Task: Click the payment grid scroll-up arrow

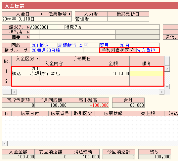Action: tap(167, 69)
